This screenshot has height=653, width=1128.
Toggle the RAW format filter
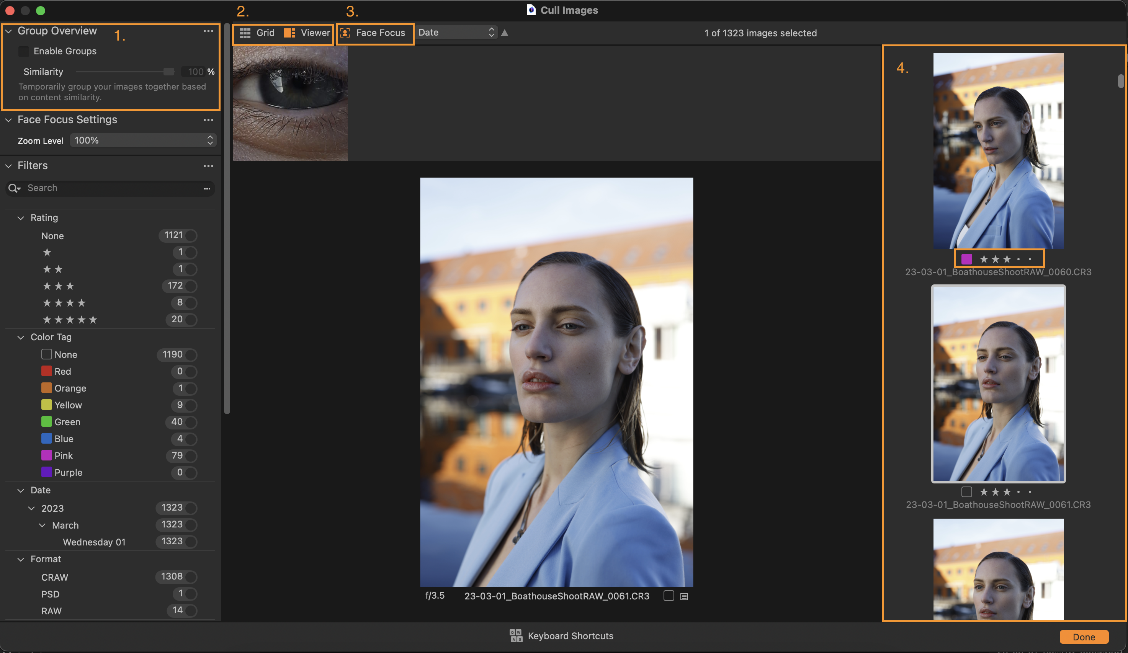click(191, 611)
